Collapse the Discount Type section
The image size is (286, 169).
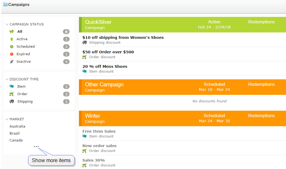7,79
